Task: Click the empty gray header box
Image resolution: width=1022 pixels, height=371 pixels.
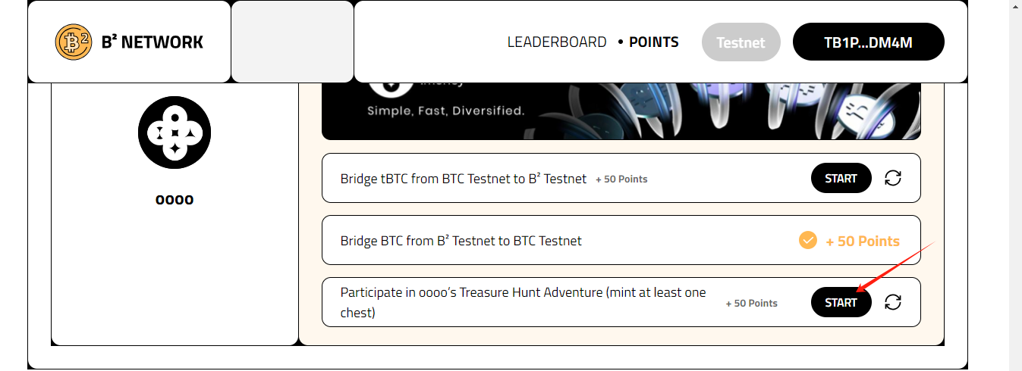Action: point(292,42)
